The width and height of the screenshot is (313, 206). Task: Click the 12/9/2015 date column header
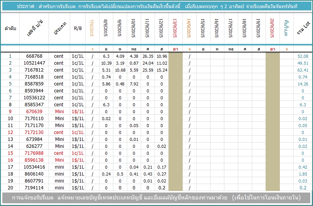(161, 28)
